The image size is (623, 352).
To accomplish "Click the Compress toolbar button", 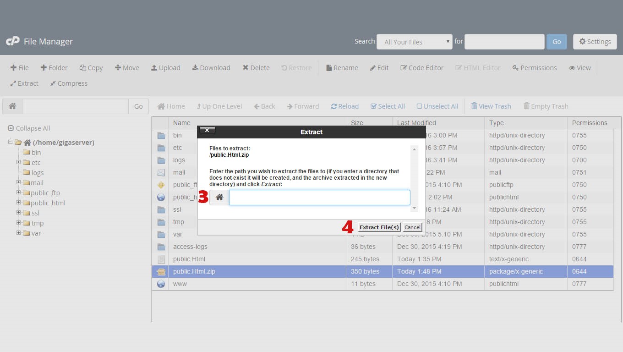I will (69, 83).
